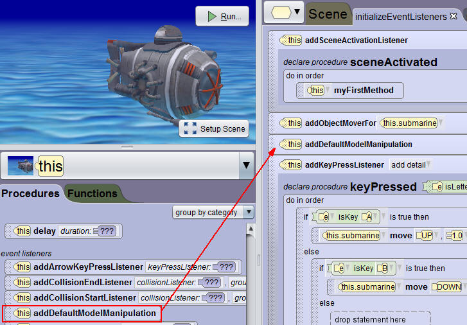Open the group by category dropdown
The height and width of the screenshot is (325, 467).
213,213
